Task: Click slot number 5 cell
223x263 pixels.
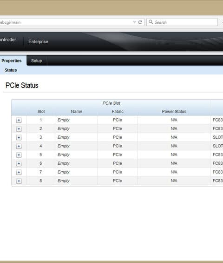Action: [41, 155]
